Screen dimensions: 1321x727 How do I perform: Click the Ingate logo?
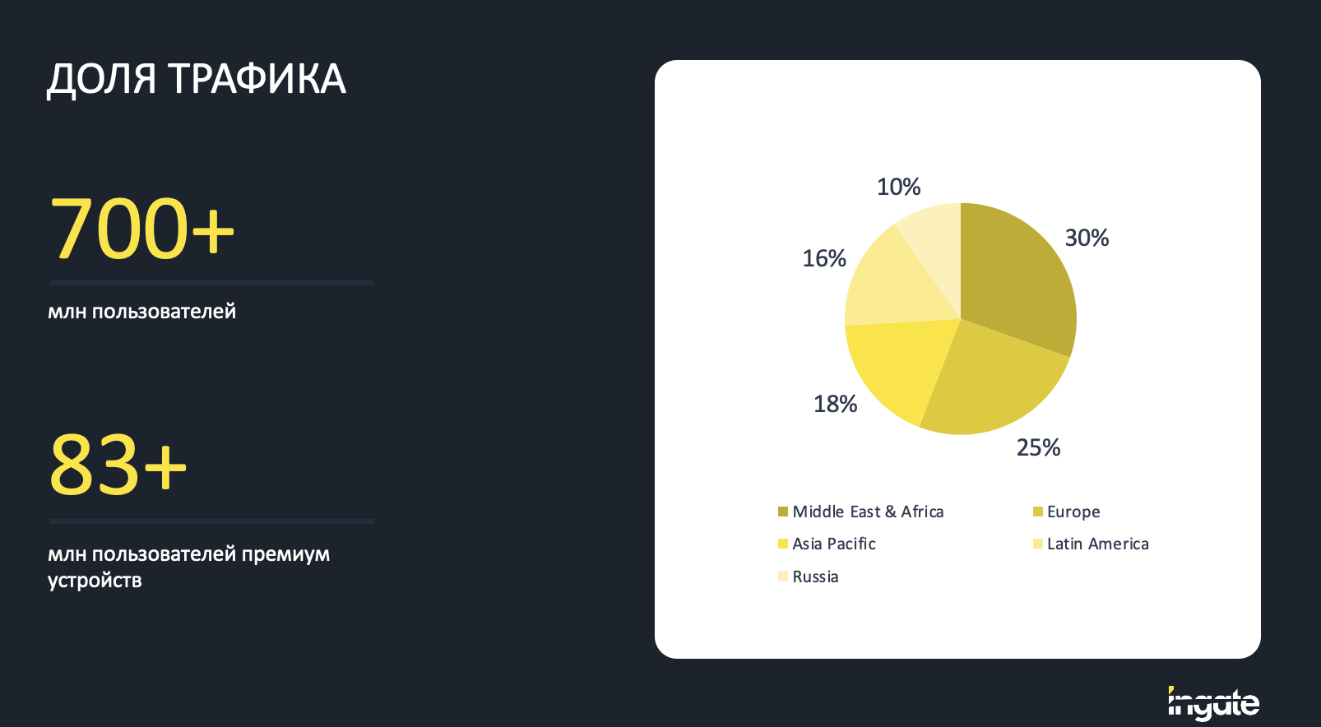1213,703
